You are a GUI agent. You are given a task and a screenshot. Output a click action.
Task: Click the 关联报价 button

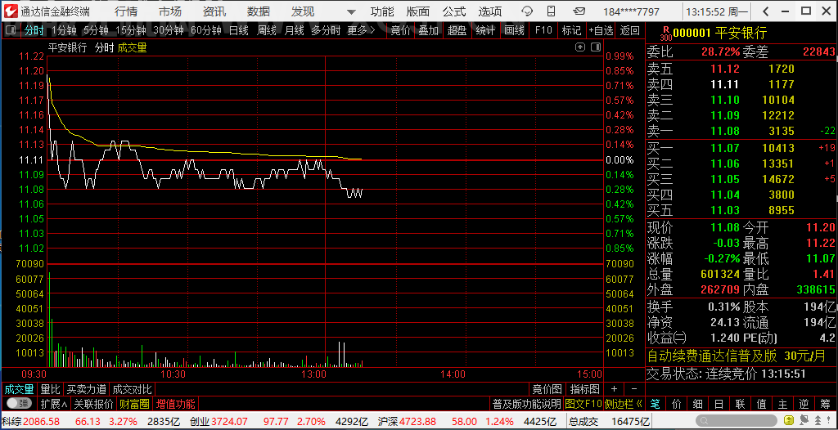93,404
